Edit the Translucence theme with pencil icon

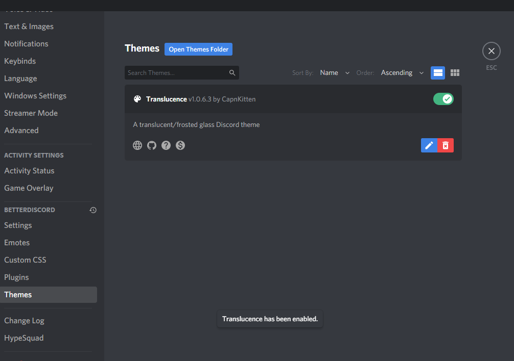[429, 145]
